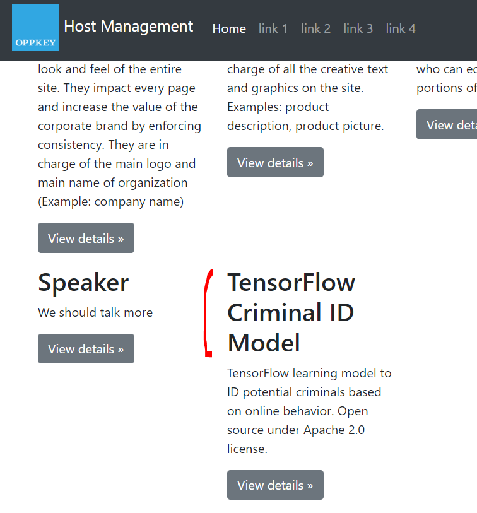View details for TensorFlow Criminal ID Model

point(276,485)
